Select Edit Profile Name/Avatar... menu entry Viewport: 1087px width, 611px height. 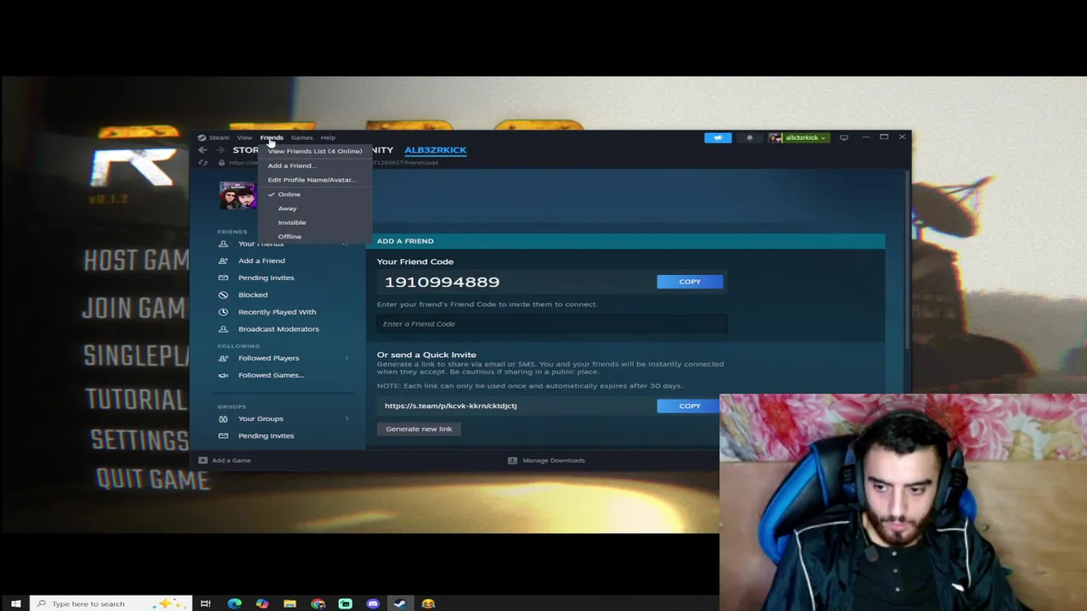[312, 180]
